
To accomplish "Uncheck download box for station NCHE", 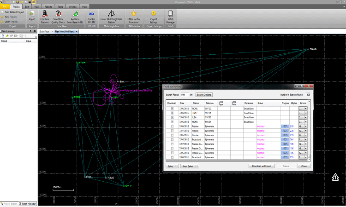I will [173, 109].
